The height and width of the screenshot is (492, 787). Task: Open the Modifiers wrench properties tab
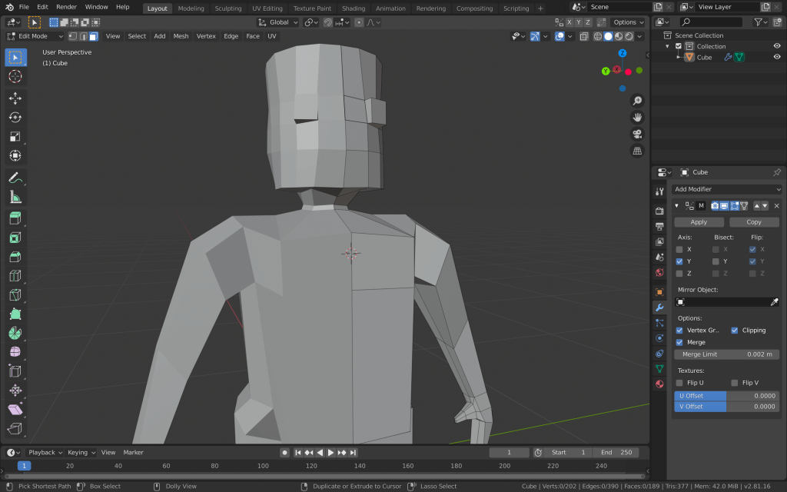pyautogui.click(x=659, y=307)
